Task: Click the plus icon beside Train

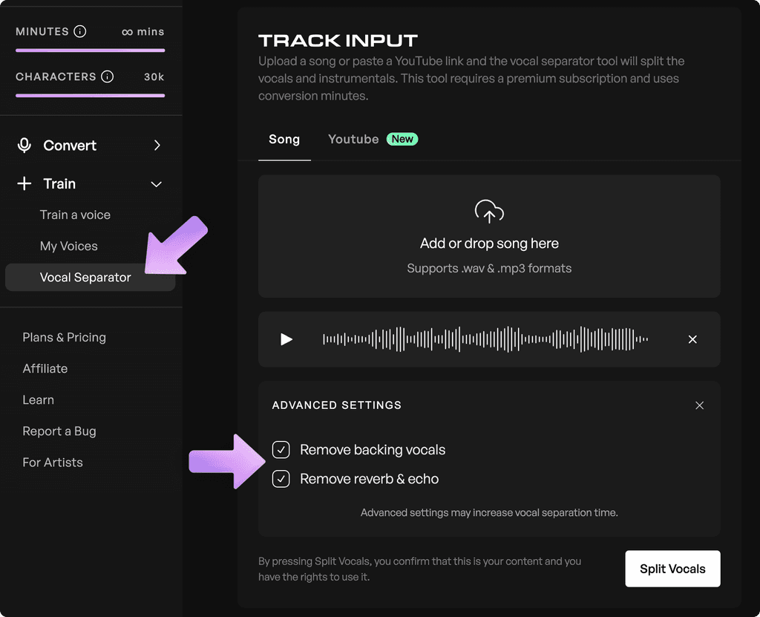Action: click(x=24, y=183)
